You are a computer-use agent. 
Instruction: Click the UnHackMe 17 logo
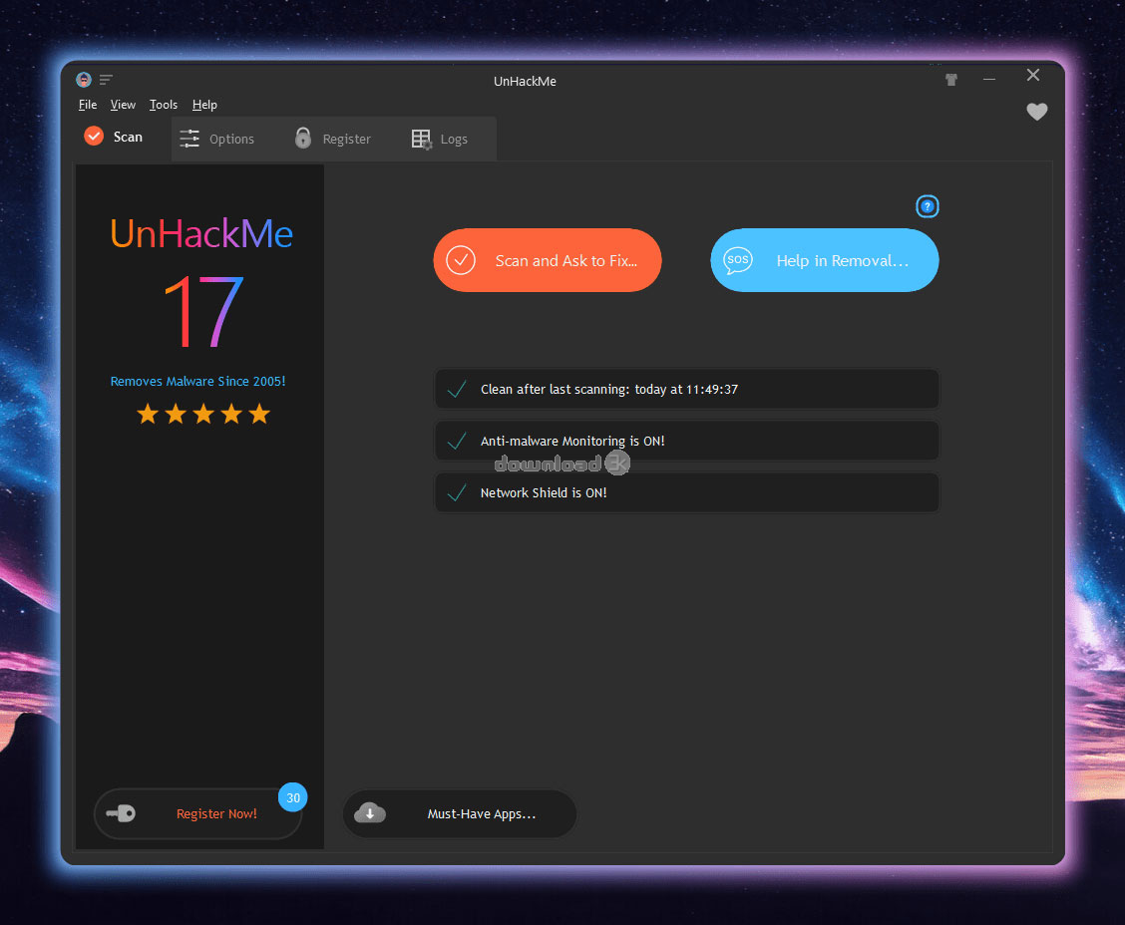pyautogui.click(x=201, y=282)
